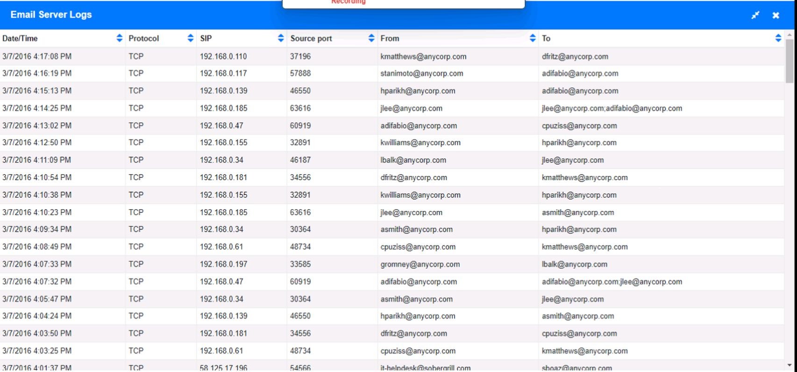
Task: Click the vertical scrollbar thumb
Action: (790, 61)
